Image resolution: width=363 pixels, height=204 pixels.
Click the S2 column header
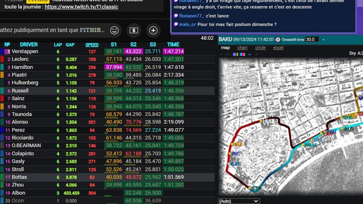click(133, 44)
